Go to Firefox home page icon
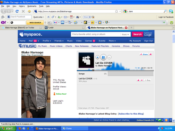 click(x=29, y=11)
